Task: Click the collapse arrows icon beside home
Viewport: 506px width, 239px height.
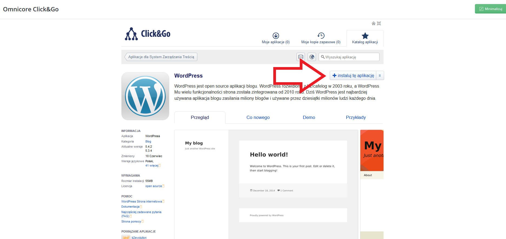Action: point(379,24)
